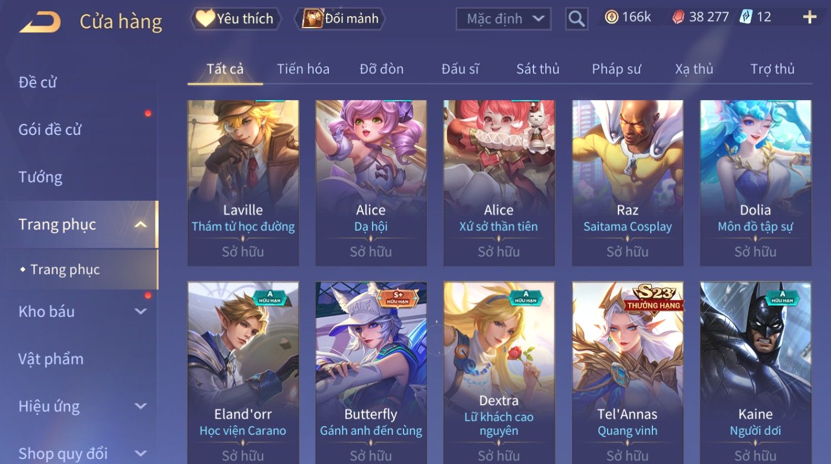Click the golden back arrow icon
This screenshot has width=831, height=464.
point(40,23)
